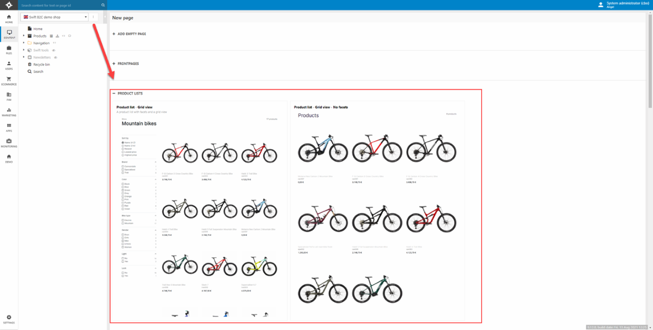The height and width of the screenshot is (330, 653).
Task: Open the Monitoring section
Action: click(x=9, y=143)
